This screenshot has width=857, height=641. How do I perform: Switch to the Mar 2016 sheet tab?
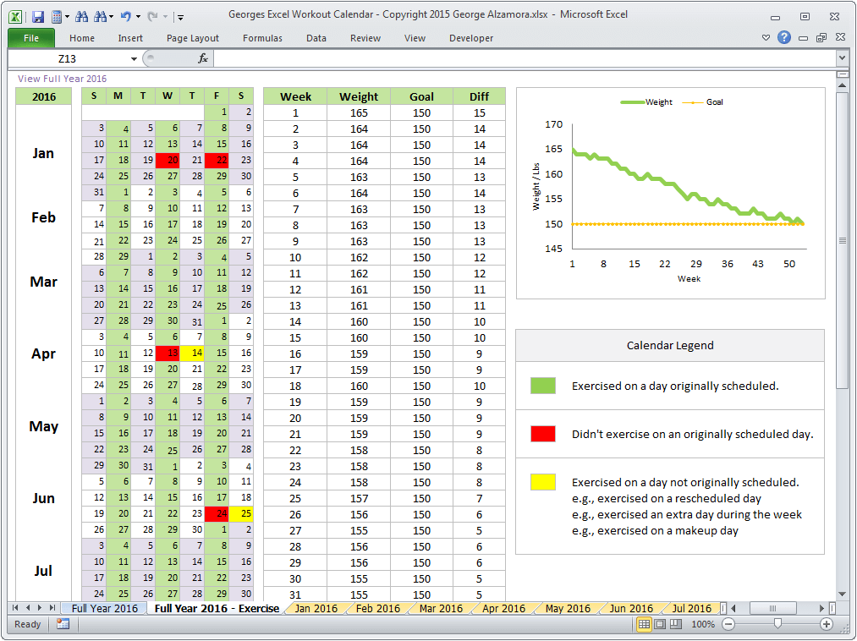(441, 608)
